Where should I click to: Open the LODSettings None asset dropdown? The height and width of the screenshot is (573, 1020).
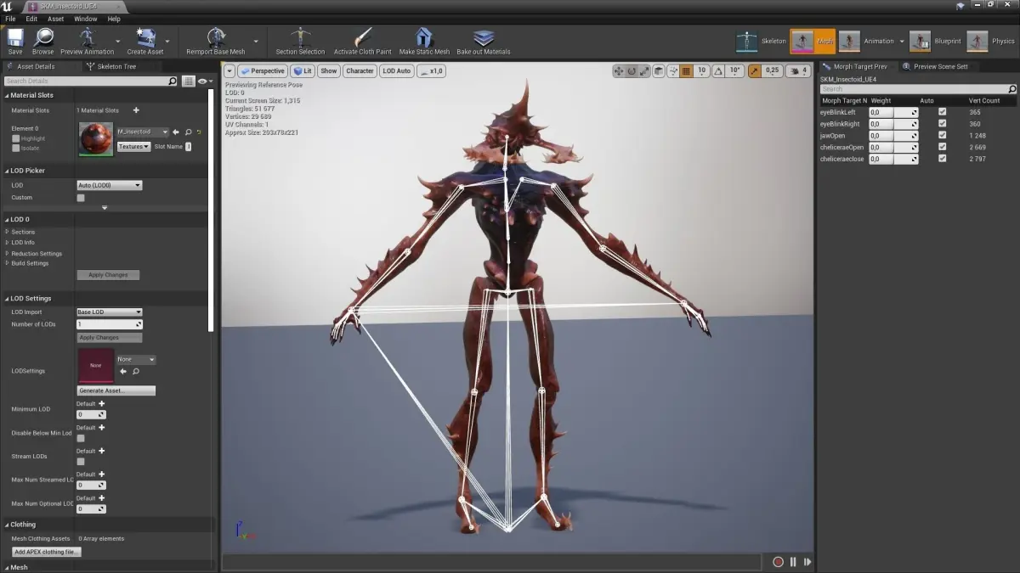pos(136,360)
